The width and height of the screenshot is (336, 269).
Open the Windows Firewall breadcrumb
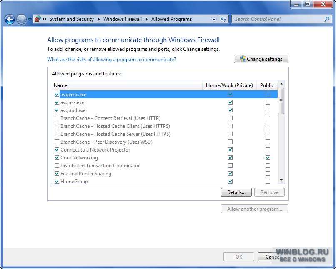[123, 19]
